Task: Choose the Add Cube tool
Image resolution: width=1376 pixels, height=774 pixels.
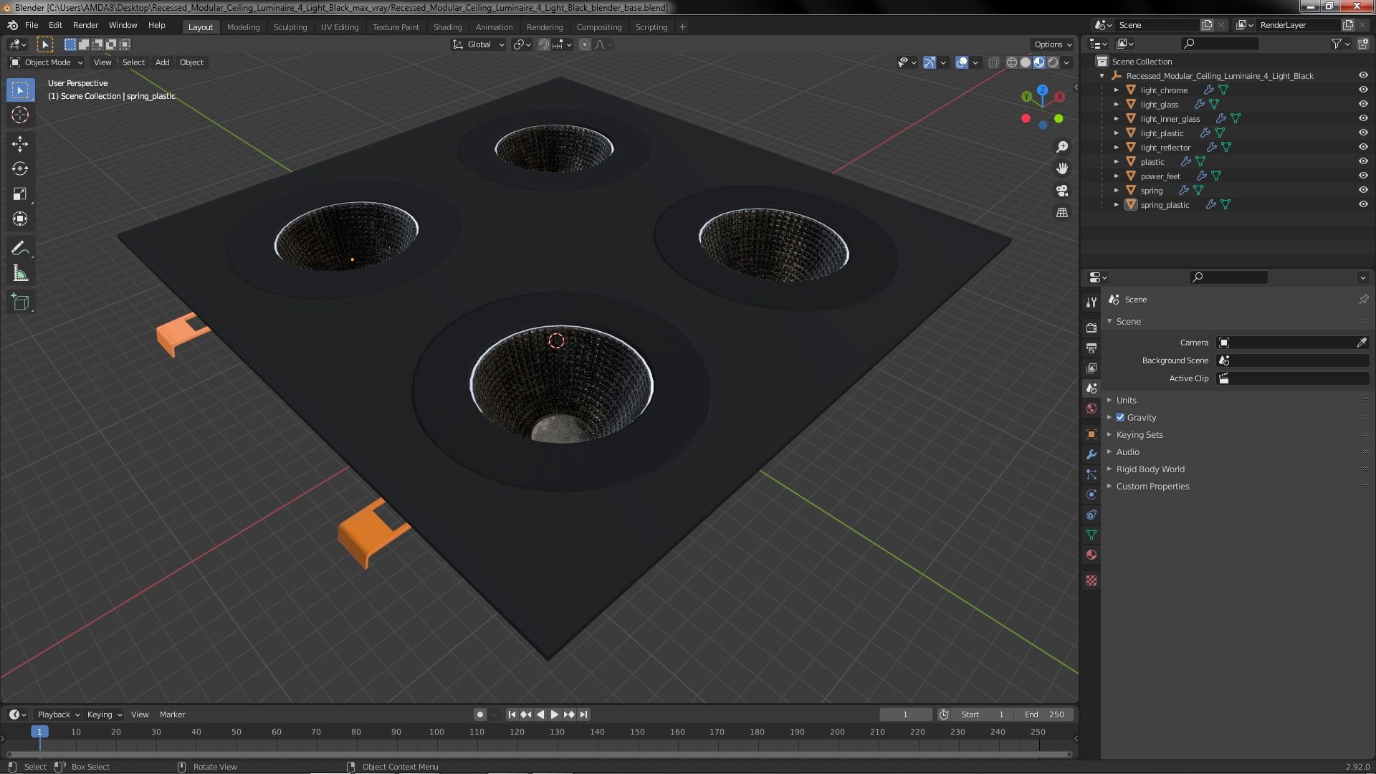Action: pyautogui.click(x=20, y=302)
